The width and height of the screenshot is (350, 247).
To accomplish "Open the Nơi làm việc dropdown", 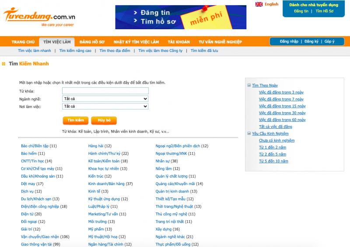I will click(x=105, y=106).
